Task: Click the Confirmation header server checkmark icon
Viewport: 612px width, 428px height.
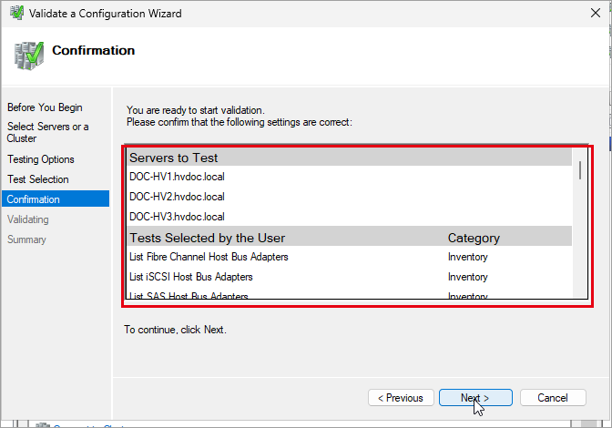Action: (x=29, y=56)
